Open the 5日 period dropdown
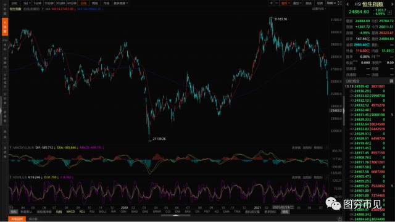 27,3
